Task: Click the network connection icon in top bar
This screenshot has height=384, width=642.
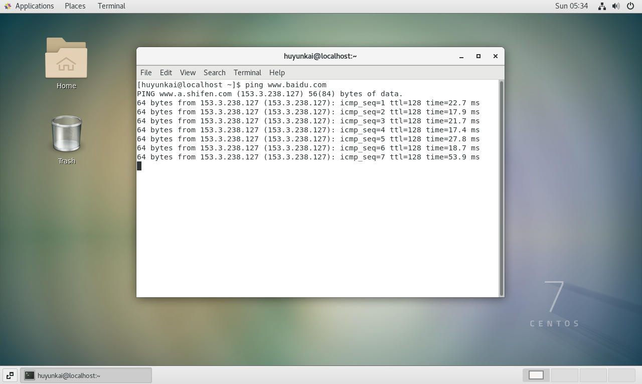Action: 602,6
